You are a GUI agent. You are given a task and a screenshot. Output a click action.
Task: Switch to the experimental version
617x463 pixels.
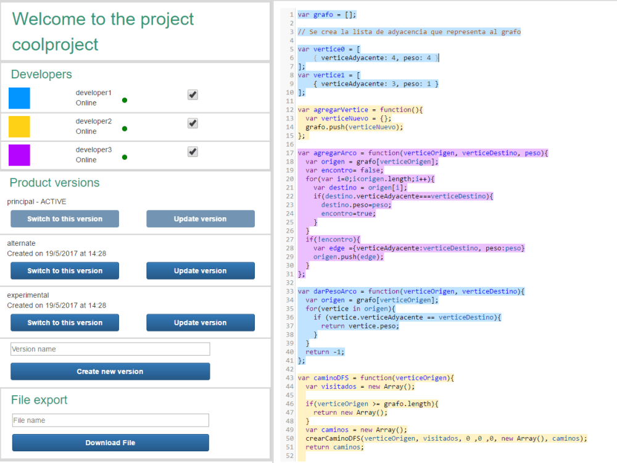65,322
